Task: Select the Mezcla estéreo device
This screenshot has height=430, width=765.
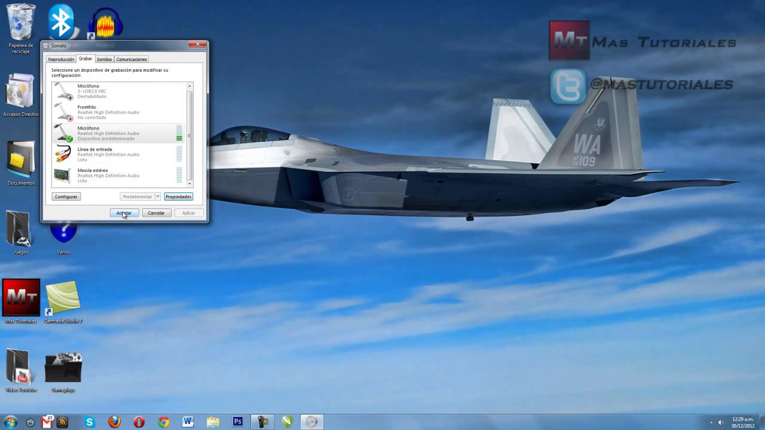Action: pyautogui.click(x=119, y=176)
